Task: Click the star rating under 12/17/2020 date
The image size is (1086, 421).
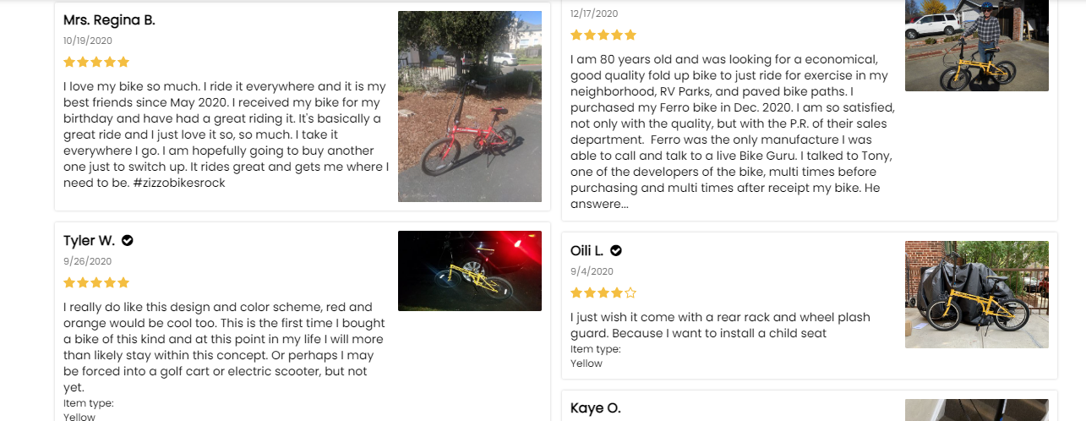Action: (603, 35)
